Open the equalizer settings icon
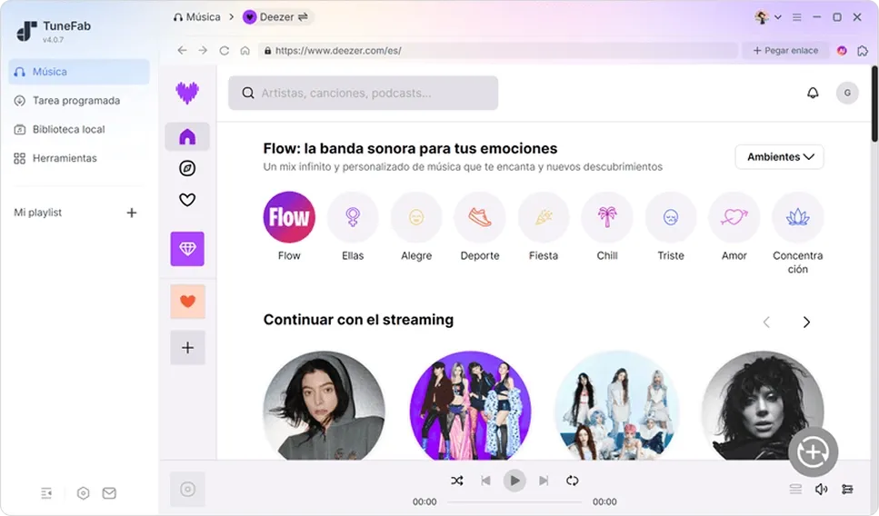 (847, 489)
